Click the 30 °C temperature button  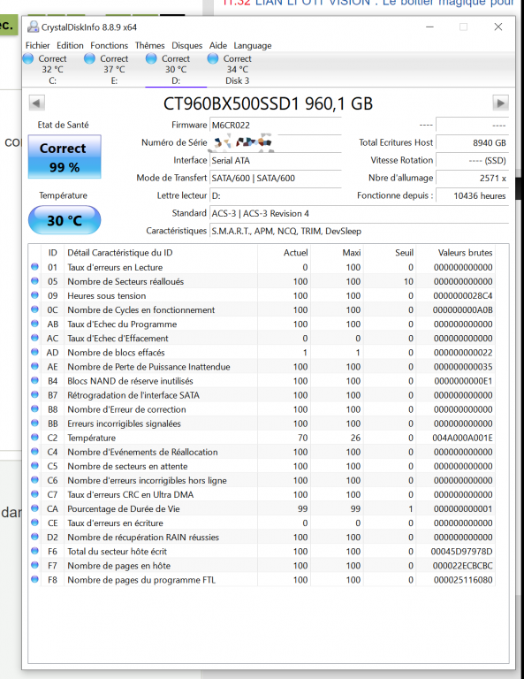click(x=65, y=220)
